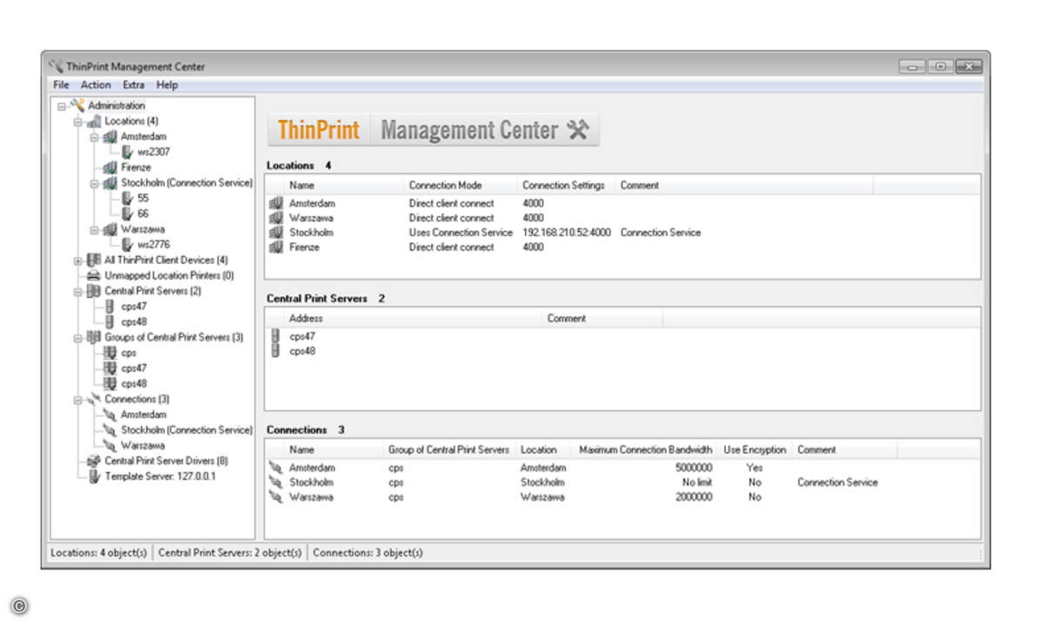
Task: Sort Connections by Use Encryption column
Action: (x=754, y=451)
